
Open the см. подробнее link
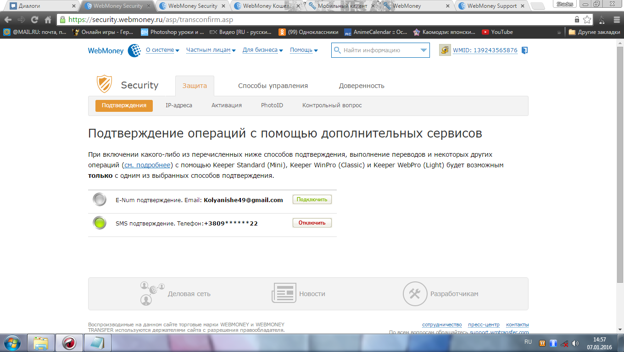pyautogui.click(x=147, y=165)
